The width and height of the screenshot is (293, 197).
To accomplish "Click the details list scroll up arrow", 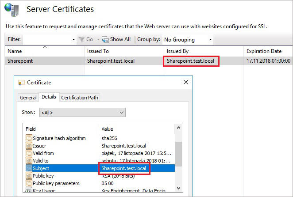I will click(x=179, y=128).
